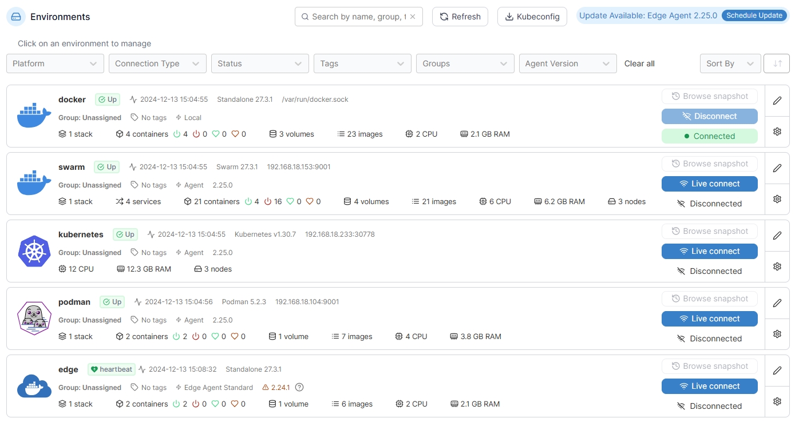Image resolution: width=795 pixels, height=422 pixels.
Task: Open settings gear for swarm environment
Action: pyautogui.click(x=777, y=199)
